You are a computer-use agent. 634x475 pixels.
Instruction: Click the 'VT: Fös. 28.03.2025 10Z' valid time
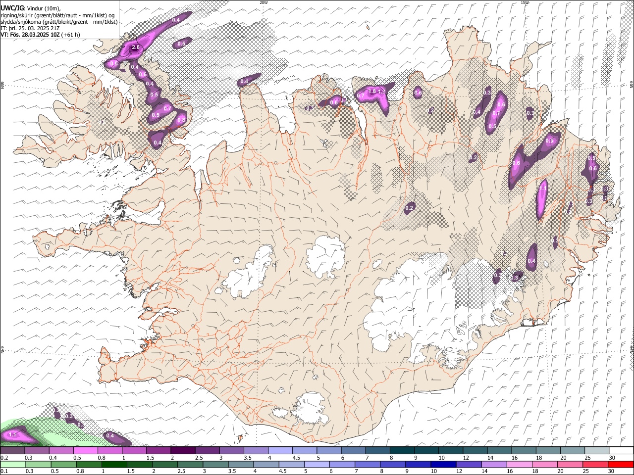click(31, 35)
